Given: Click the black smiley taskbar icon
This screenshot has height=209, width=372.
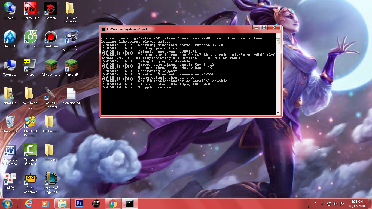Looking at the screenshot, I should [96, 204].
